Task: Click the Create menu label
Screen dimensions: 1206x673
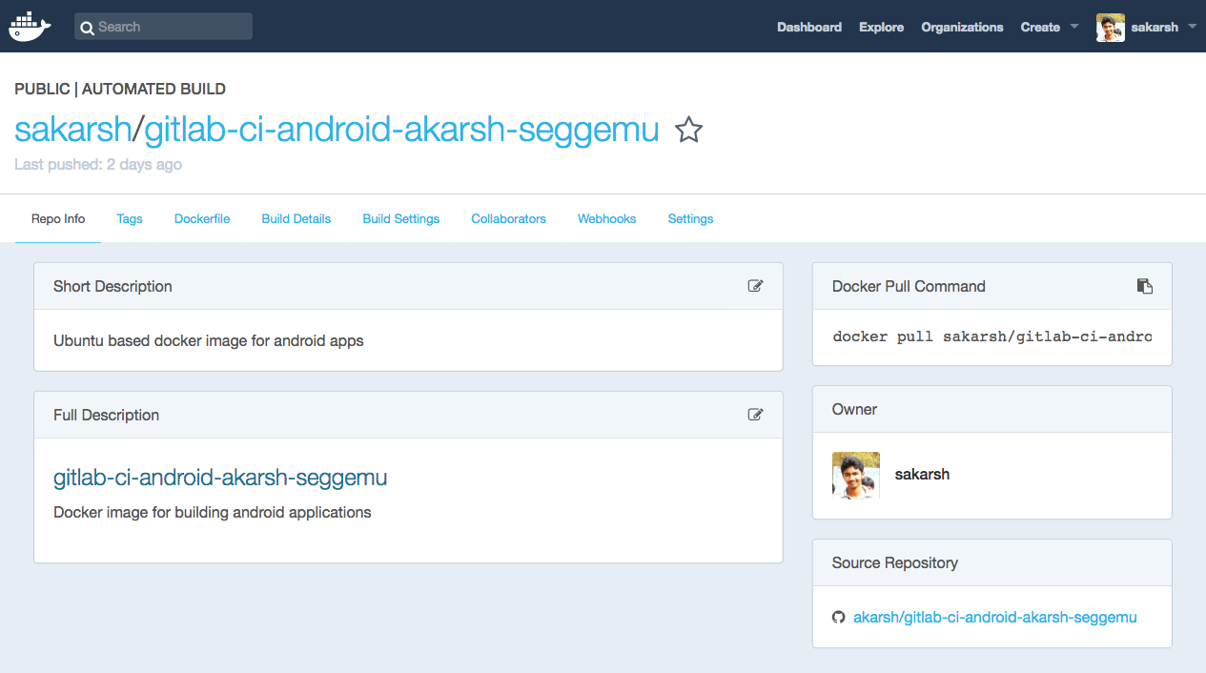Action: 1040,27
